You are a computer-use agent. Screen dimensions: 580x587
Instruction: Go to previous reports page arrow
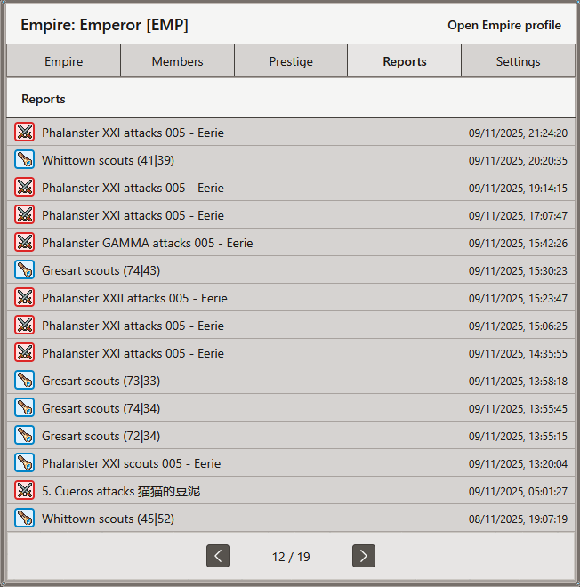218,556
